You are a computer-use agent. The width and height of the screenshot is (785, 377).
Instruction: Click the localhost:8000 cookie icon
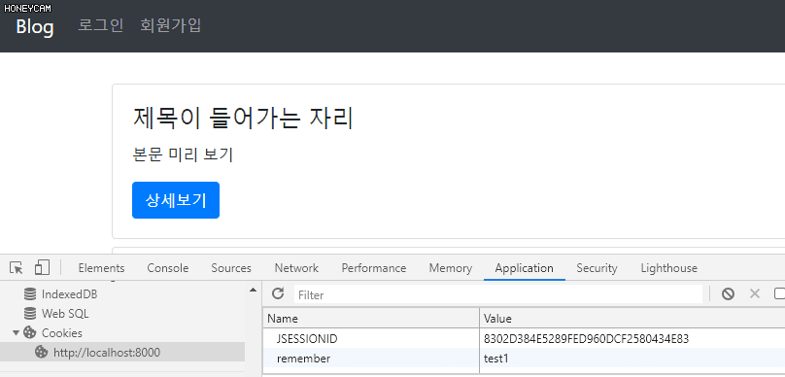click(41, 353)
